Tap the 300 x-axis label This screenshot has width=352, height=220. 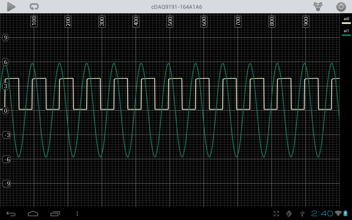102,21
